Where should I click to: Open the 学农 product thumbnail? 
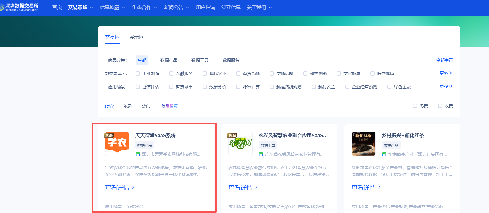(117, 144)
